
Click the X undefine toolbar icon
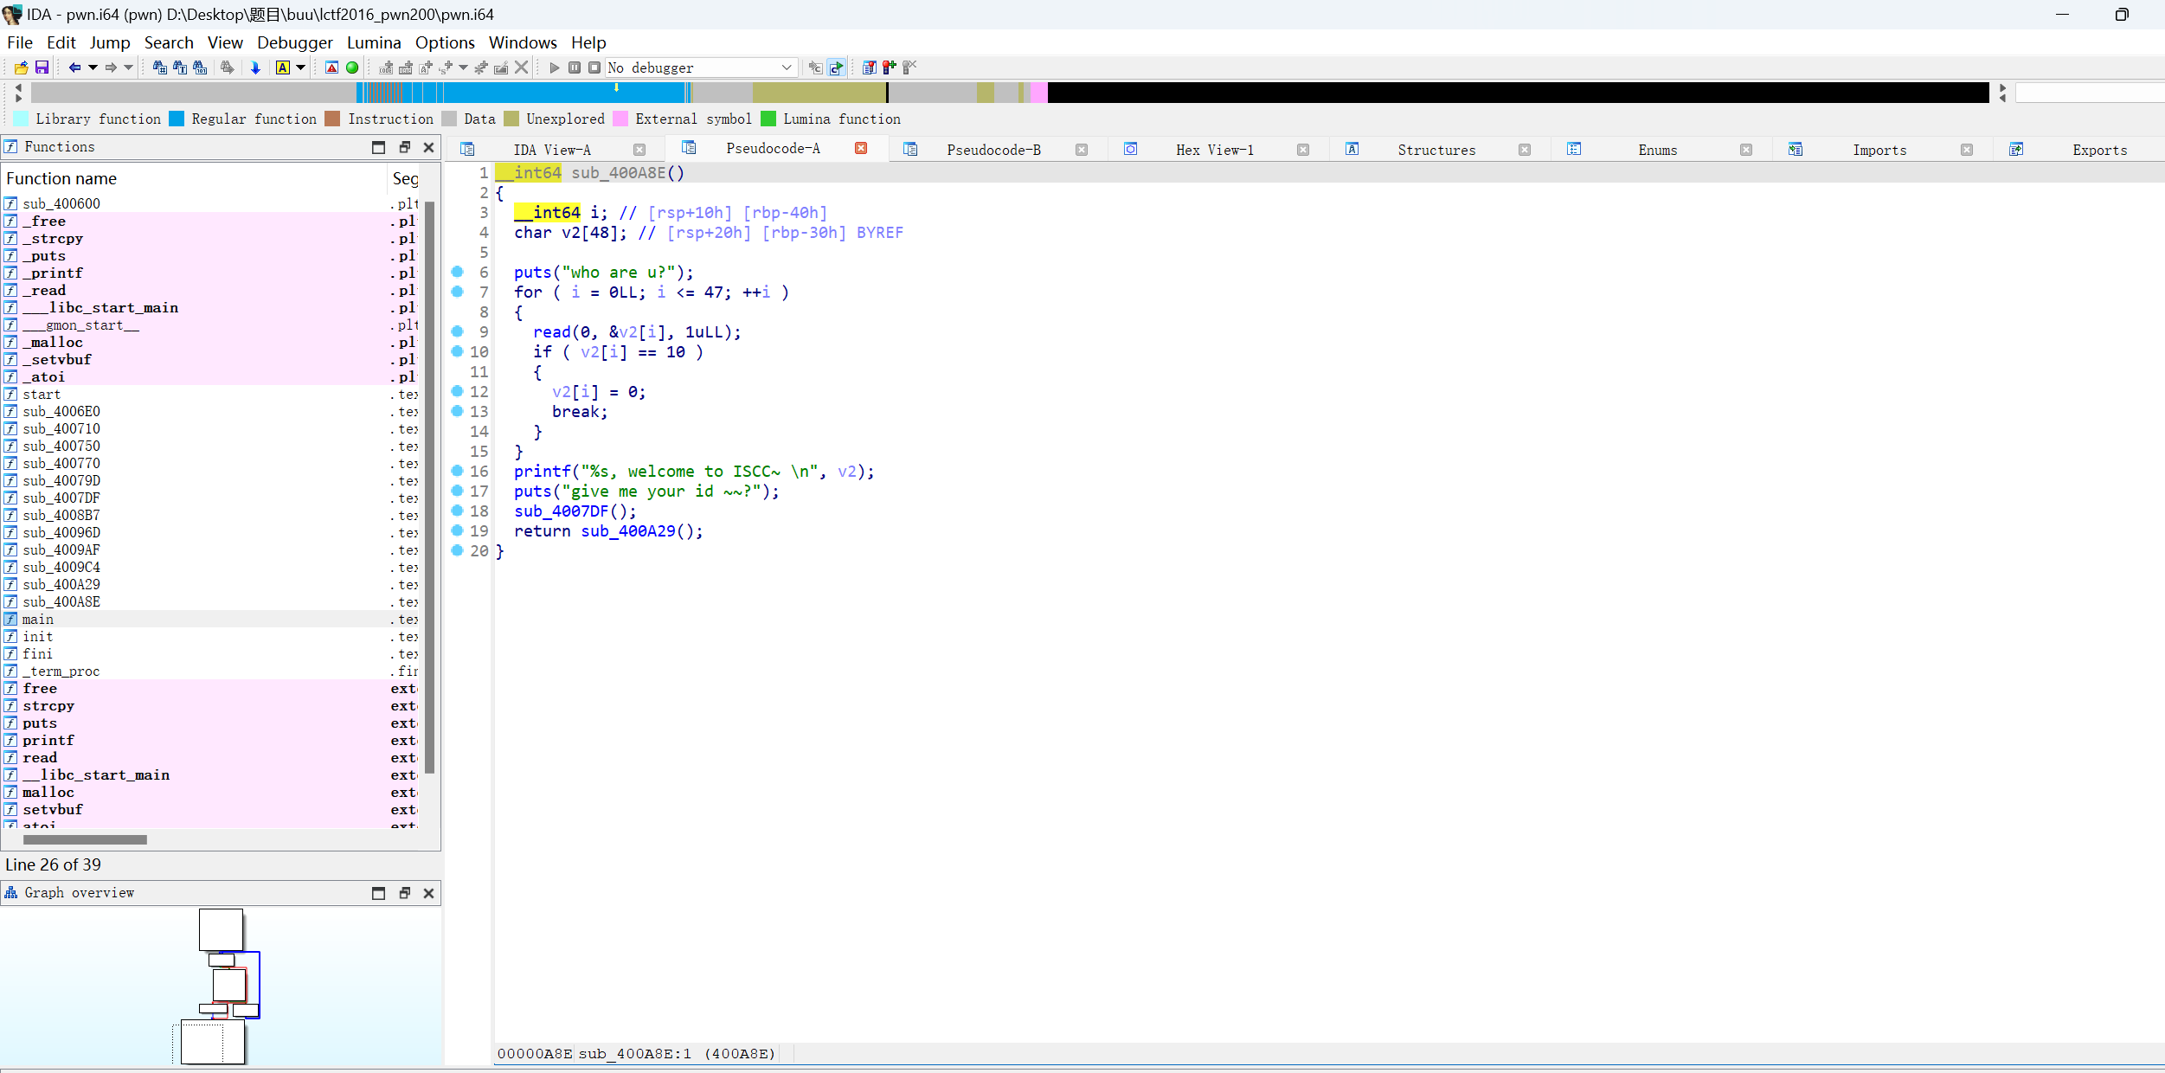[x=521, y=67]
